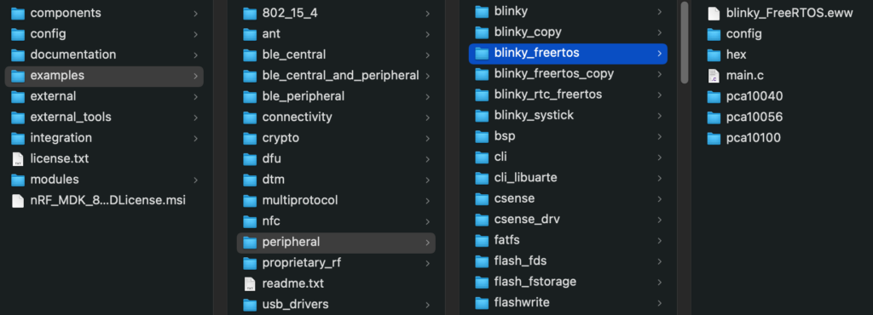Click the license.txt document icon
The image size is (873, 315).
tap(18, 159)
